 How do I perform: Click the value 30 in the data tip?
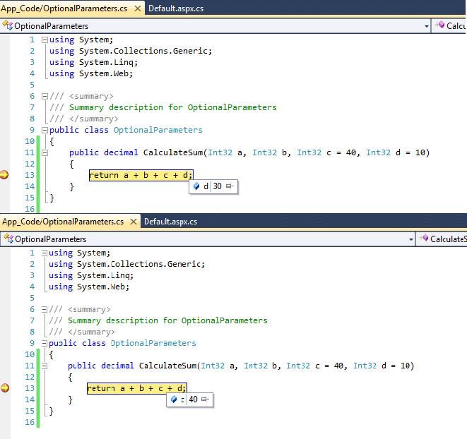(217, 186)
